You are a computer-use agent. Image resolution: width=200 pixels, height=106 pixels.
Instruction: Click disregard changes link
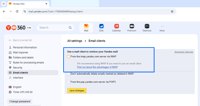pos(184,52)
